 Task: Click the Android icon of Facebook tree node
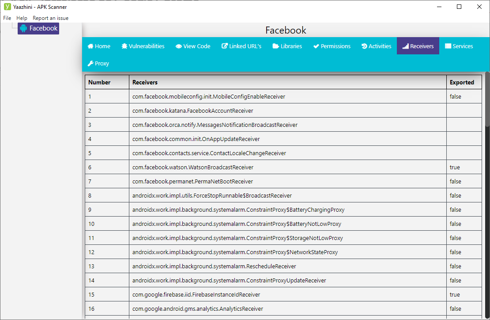23,28
